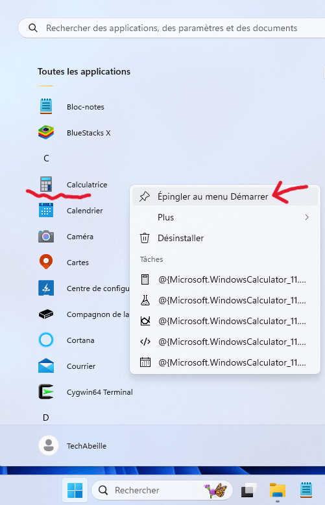Click the letter D section header

[46, 417]
